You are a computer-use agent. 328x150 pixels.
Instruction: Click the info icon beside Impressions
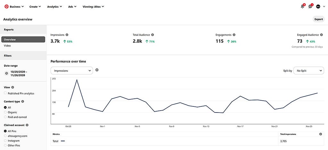coord(67,35)
